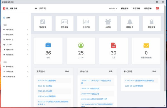Image resolution: width=167 pixels, height=108 pixels.
Task: Click the yellow envelope icon above 0
Action: tap(146, 45)
